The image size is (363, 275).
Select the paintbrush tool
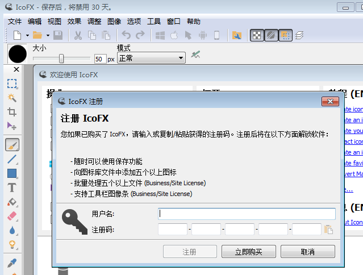(x=12, y=145)
